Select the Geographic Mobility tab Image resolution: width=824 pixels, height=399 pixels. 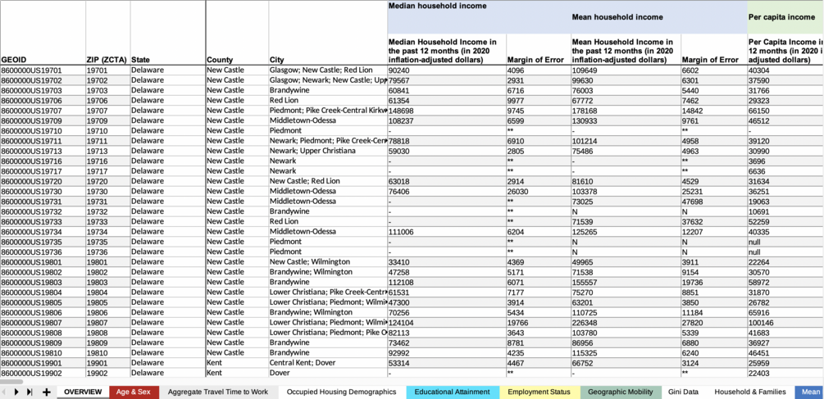tap(621, 392)
